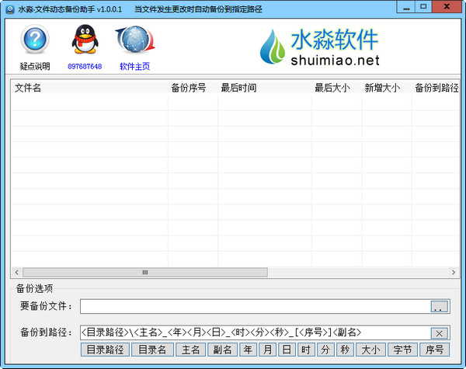Image resolution: width=466 pixels, height=369 pixels.
Task: Click the 897687648 QQ number link
Action: [x=85, y=66]
